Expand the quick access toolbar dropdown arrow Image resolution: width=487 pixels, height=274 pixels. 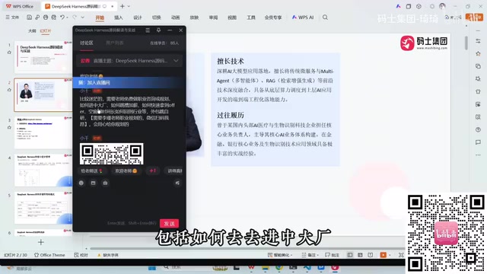point(83,18)
